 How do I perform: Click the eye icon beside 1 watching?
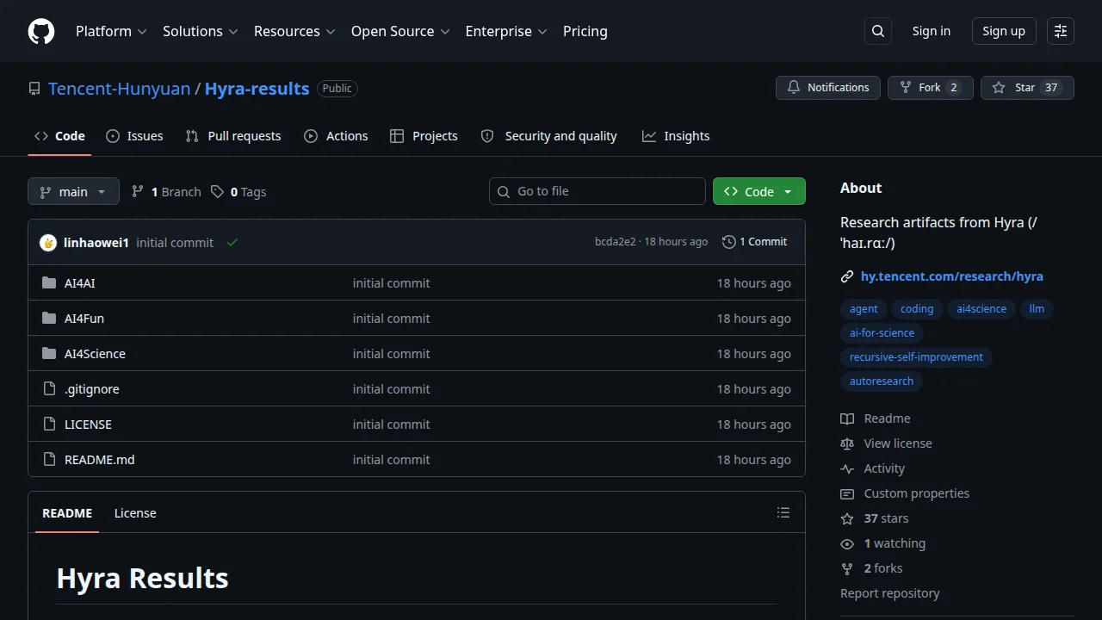coord(847,543)
